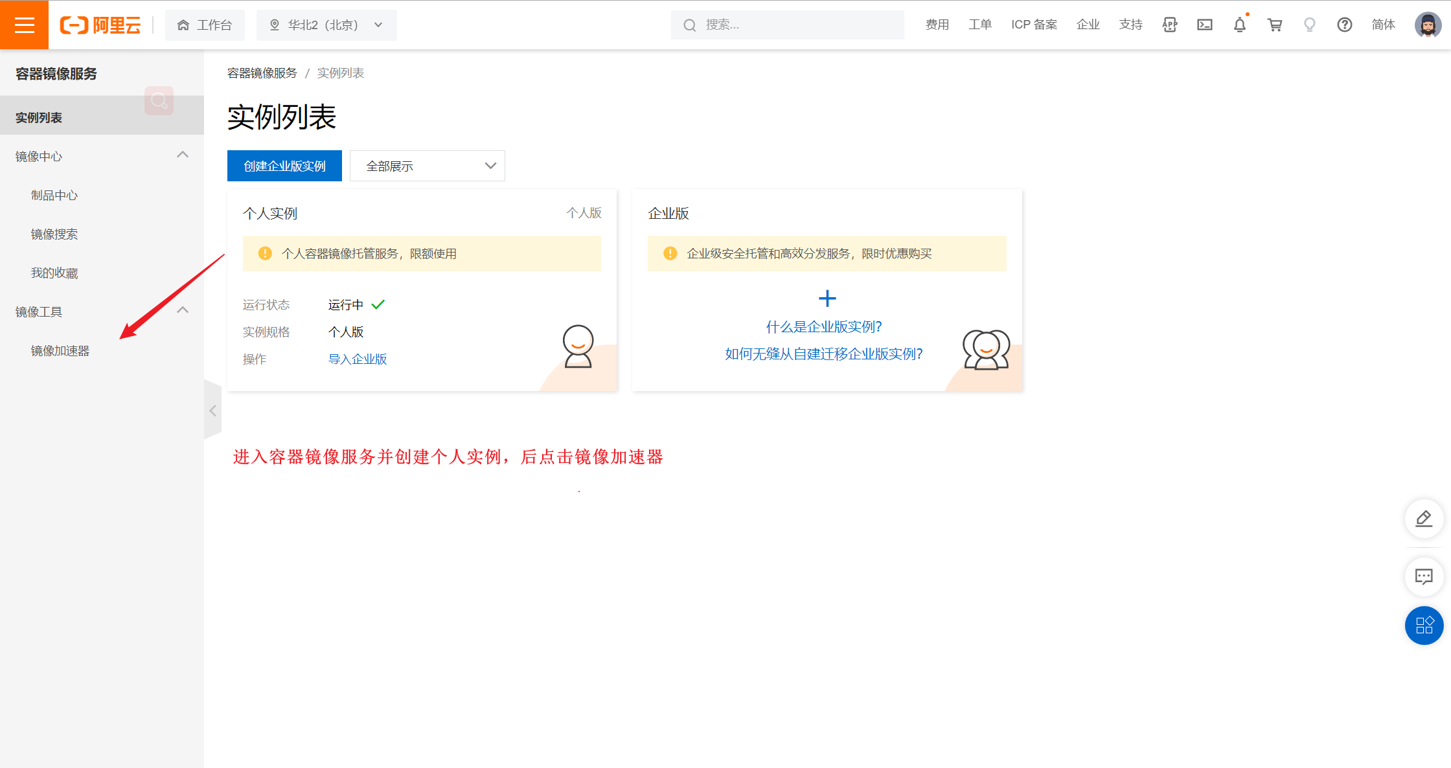Open the 工单 menu

tap(980, 25)
